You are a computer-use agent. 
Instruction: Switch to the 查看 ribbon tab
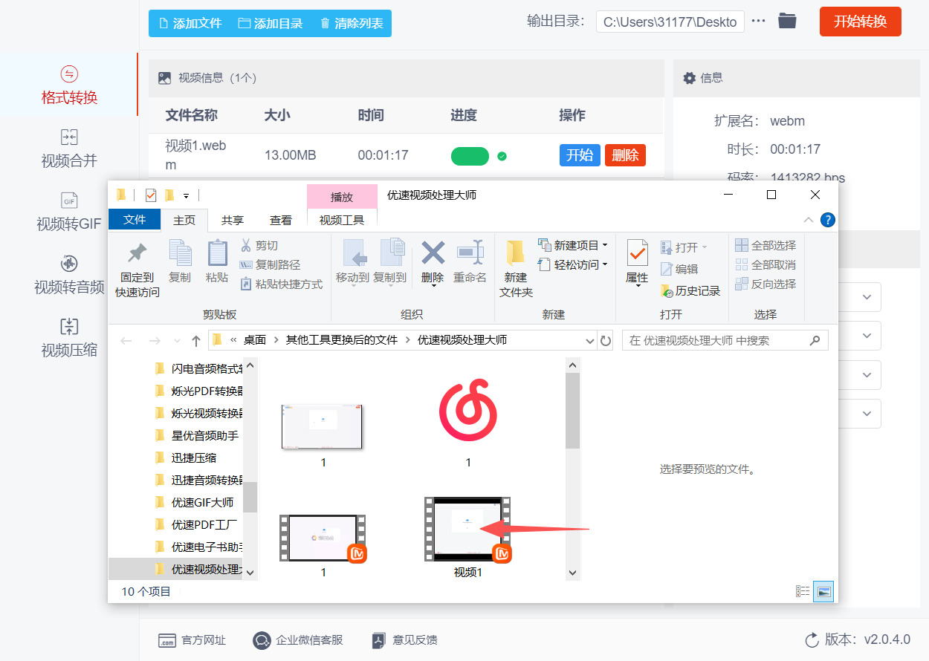281,220
